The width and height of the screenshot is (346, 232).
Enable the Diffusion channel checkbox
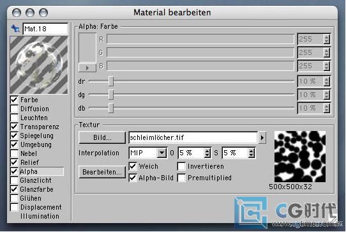[14, 109]
